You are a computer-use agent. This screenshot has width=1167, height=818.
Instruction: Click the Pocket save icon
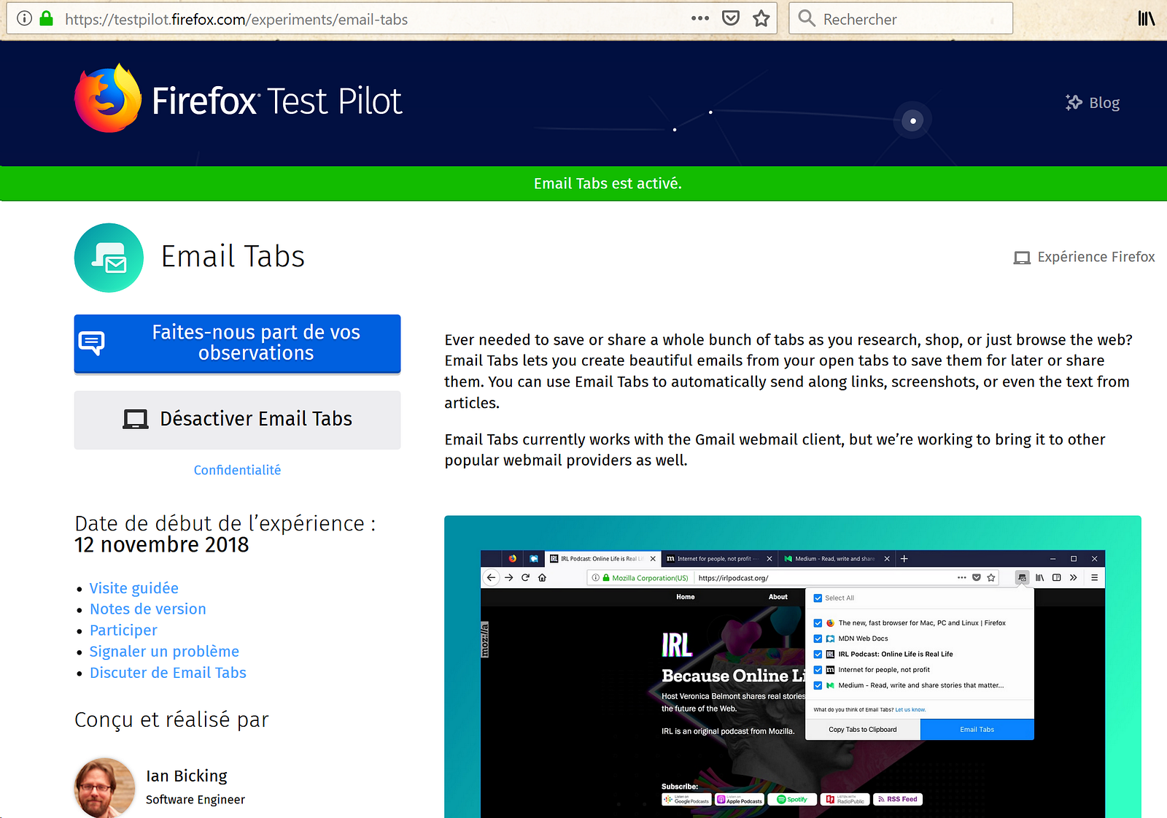coord(731,18)
